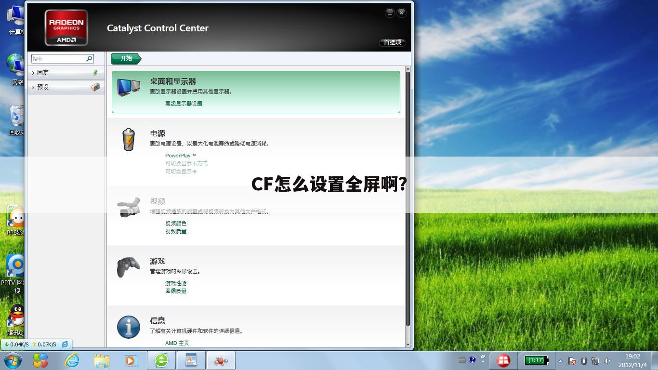
Task: Expand the 固定 section
Action: point(66,73)
